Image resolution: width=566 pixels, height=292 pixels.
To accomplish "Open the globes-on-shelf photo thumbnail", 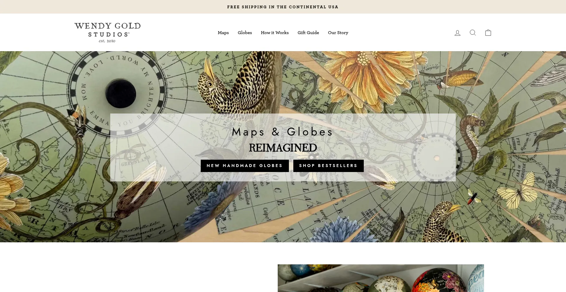I will [x=381, y=278].
